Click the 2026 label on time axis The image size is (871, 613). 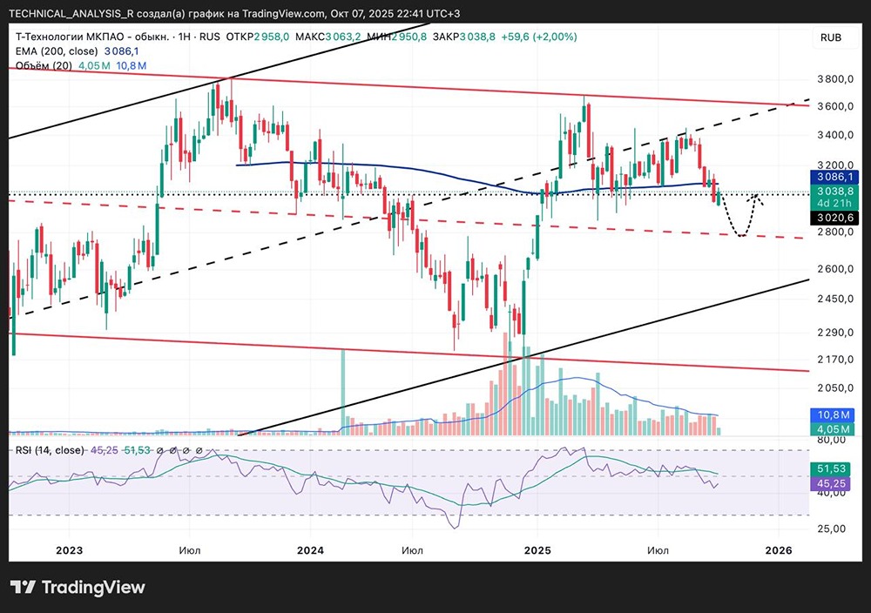778,549
